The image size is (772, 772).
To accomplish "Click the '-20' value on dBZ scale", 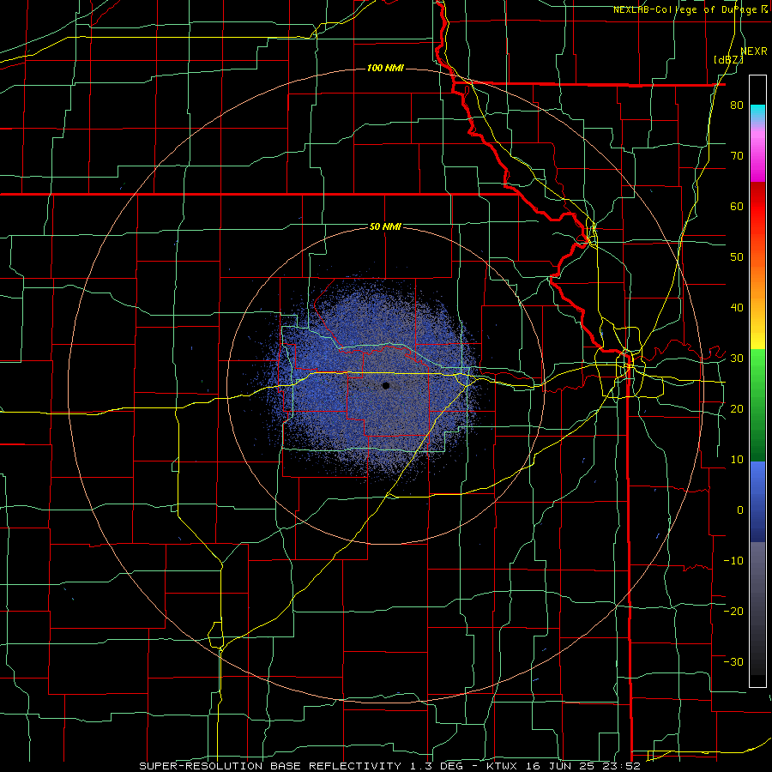I will point(733,611).
